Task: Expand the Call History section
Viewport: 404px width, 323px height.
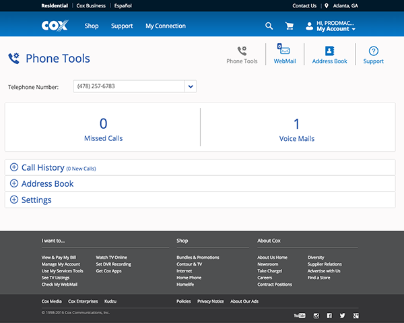Action: pyautogui.click(x=200, y=167)
